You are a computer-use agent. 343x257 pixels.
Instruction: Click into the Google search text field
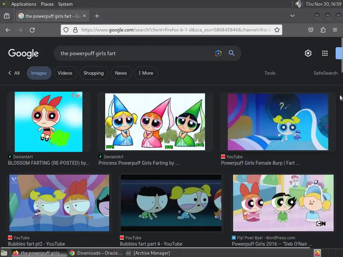click(x=136, y=53)
